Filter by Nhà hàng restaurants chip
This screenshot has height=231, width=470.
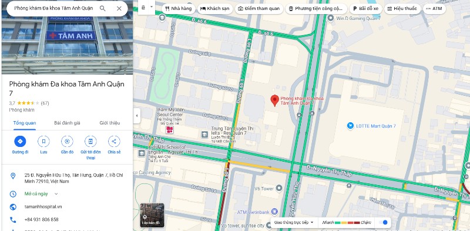179,9
